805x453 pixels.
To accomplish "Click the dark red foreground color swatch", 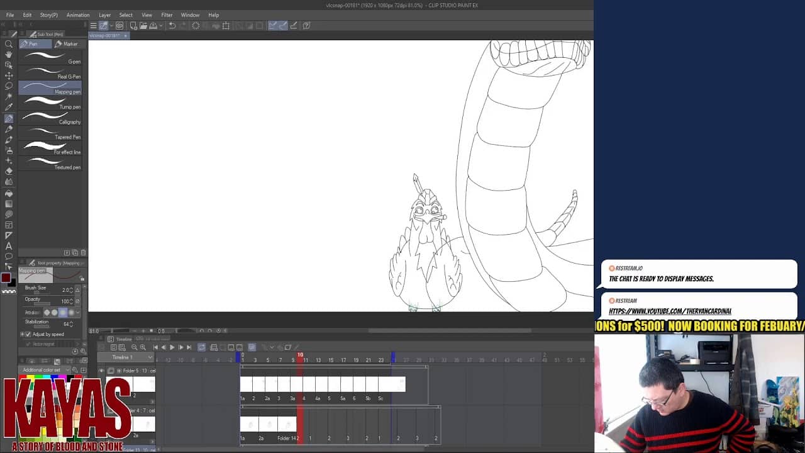I will click(x=6, y=278).
